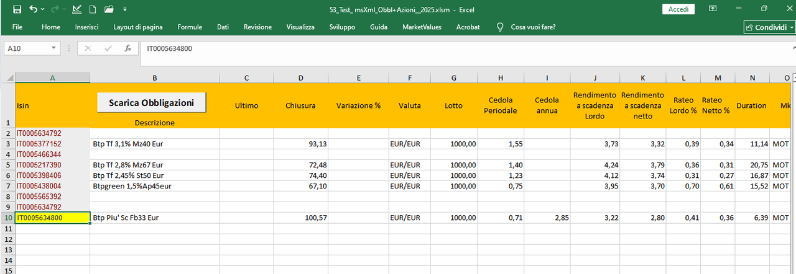
Task: Select column A header
Action: pyautogui.click(x=52, y=77)
